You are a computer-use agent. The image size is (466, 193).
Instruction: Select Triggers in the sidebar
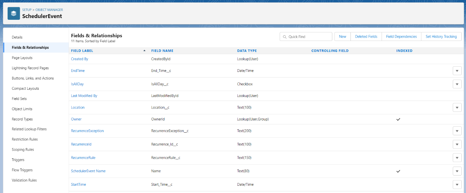coord(18,160)
